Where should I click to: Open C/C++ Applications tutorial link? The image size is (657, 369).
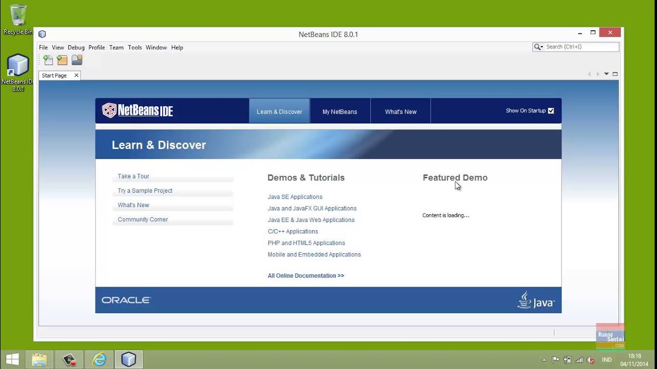[x=293, y=232]
